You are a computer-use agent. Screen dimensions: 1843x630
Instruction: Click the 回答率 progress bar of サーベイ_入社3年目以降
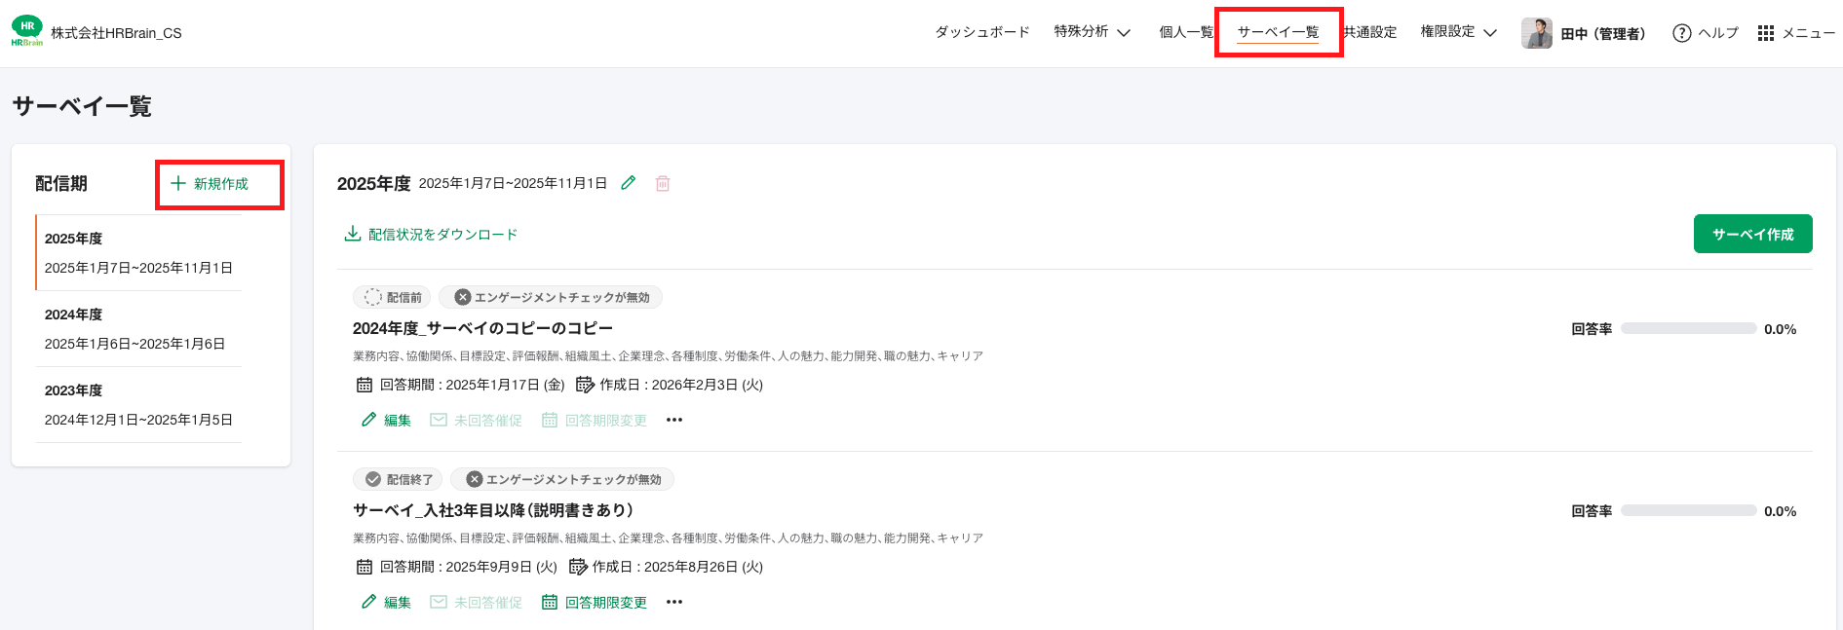(1689, 511)
